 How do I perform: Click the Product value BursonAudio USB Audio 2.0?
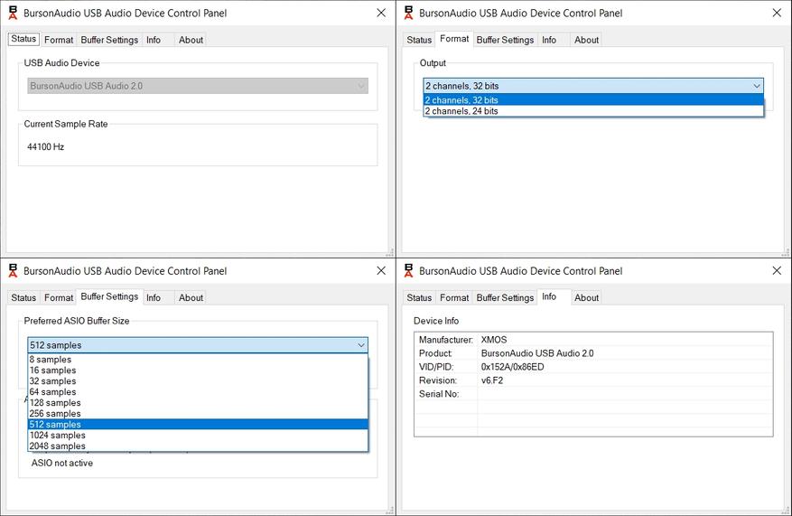[x=537, y=353]
